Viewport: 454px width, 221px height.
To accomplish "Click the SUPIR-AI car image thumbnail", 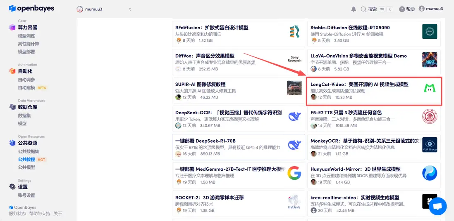I will pyautogui.click(x=294, y=88).
